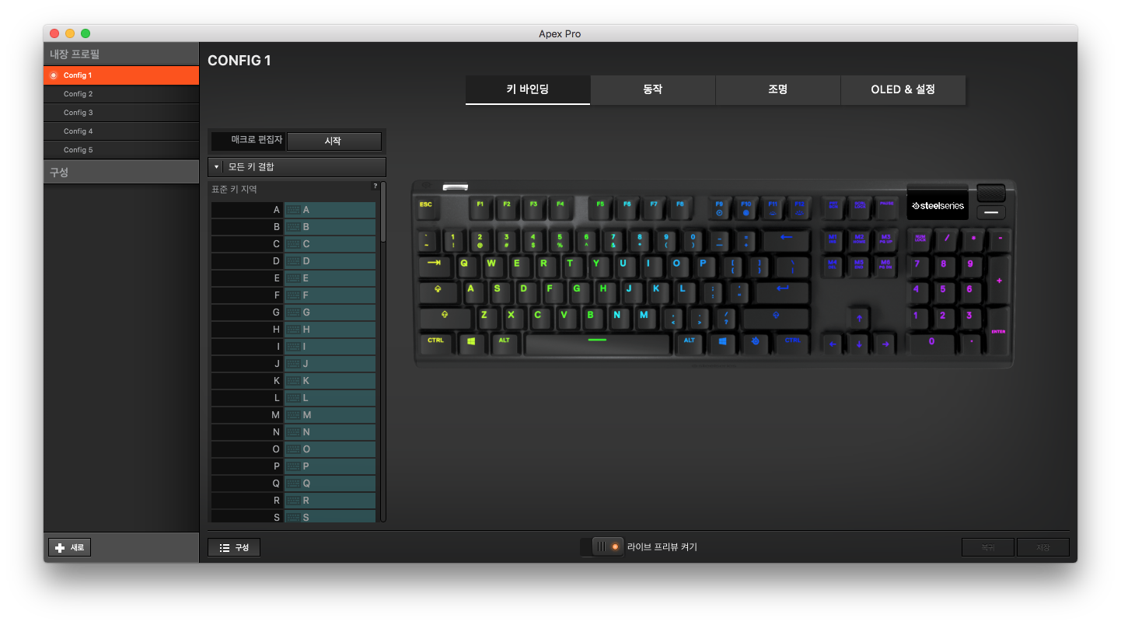This screenshot has height=625, width=1121.
Task: Click the 복귀 revert button
Action: [988, 547]
